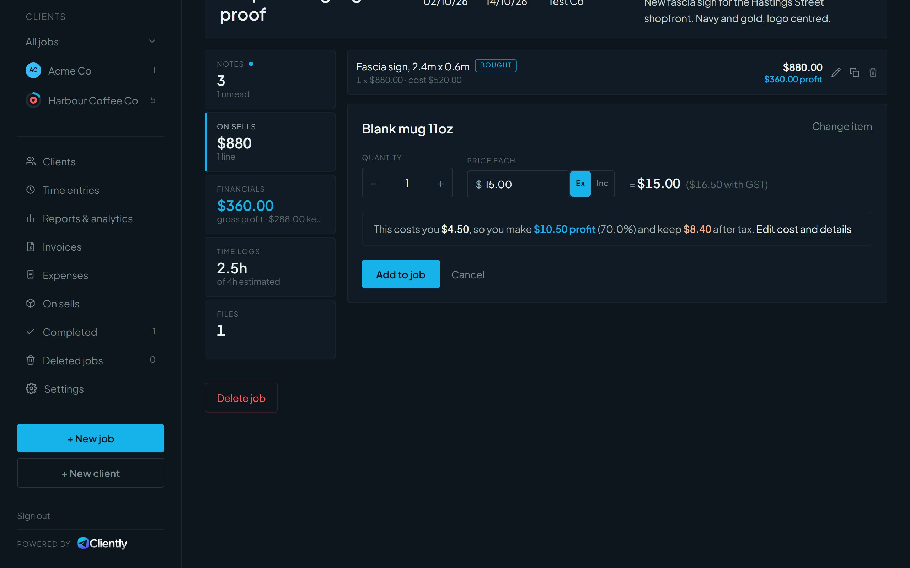Duplicate the Fascia sign line item

[854, 72]
